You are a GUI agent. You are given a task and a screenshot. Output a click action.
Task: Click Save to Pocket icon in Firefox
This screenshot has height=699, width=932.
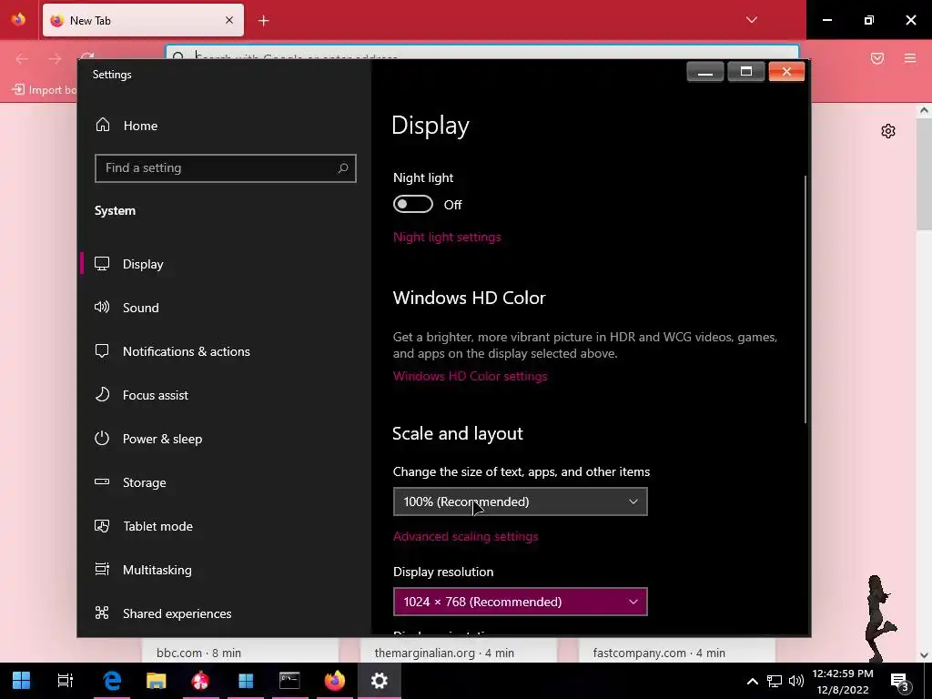877,58
